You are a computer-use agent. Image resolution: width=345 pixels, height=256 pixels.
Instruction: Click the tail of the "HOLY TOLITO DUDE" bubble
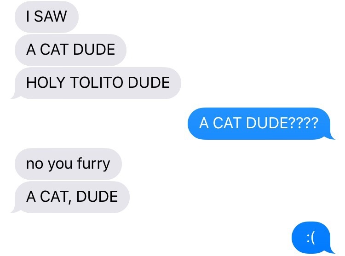coord(14,96)
